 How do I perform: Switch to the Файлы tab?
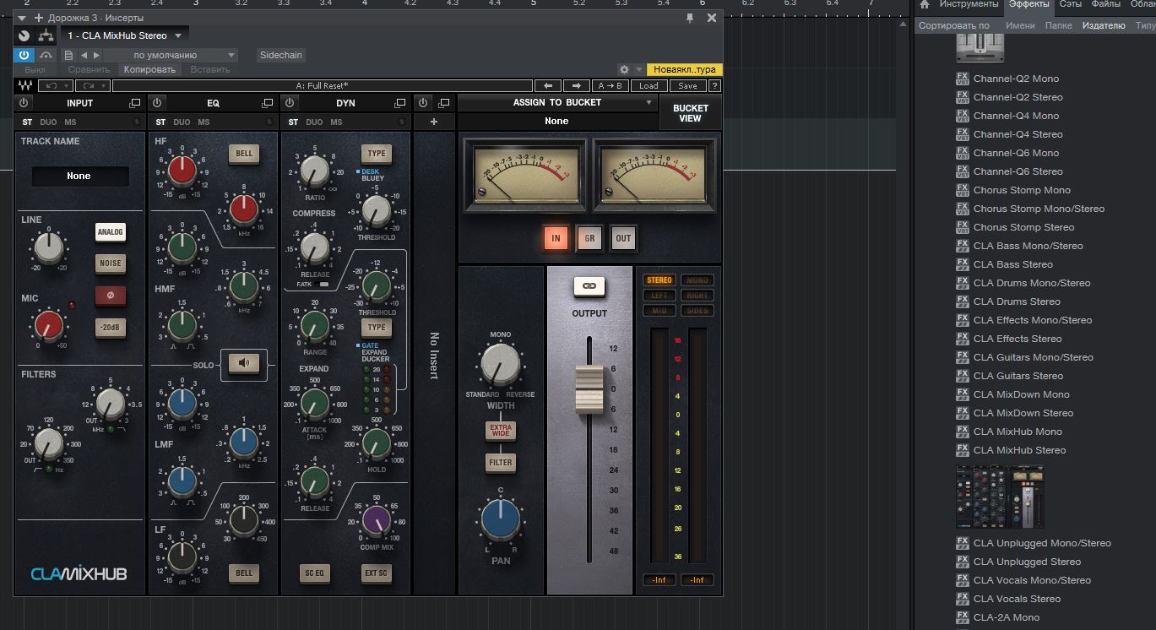click(x=1105, y=5)
